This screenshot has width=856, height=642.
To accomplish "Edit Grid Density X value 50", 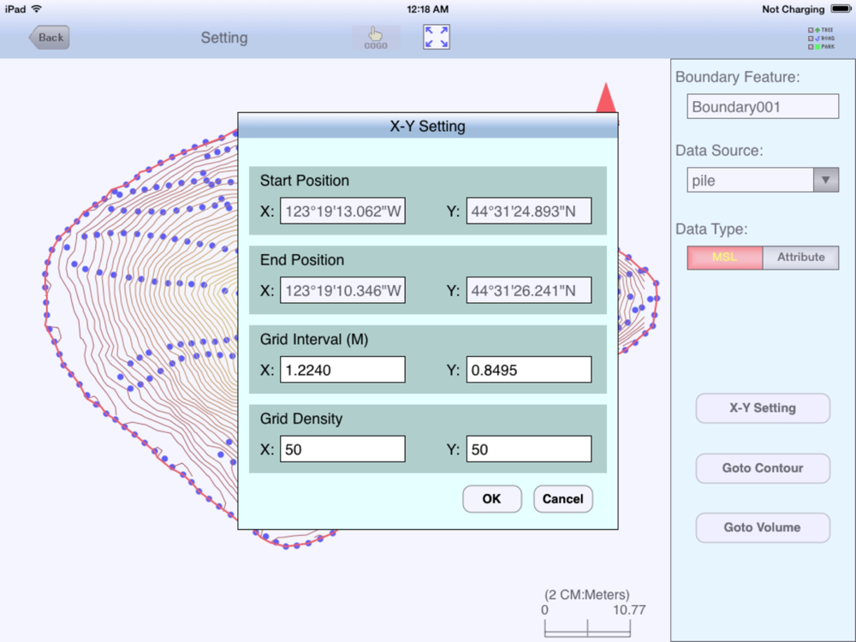I will (x=342, y=449).
